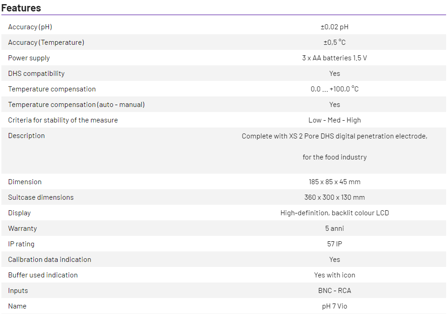Click the 'for the food industry' text
This screenshot has width=447, height=314.
(334, 157)
